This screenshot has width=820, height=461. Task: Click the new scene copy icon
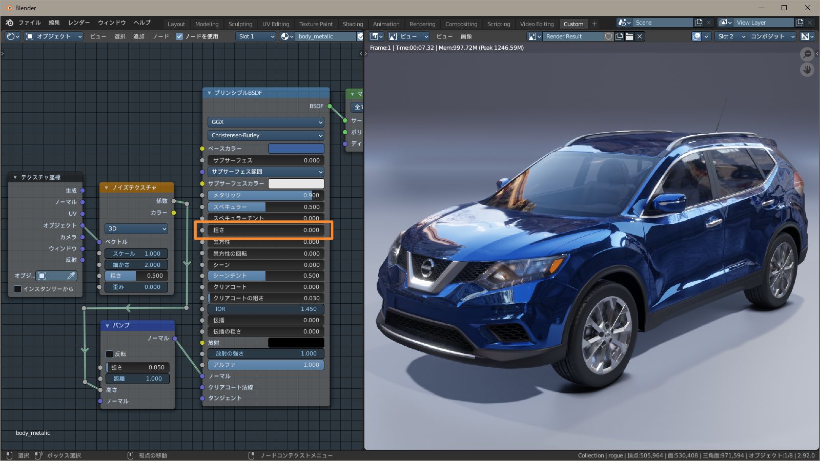(698, 23)
